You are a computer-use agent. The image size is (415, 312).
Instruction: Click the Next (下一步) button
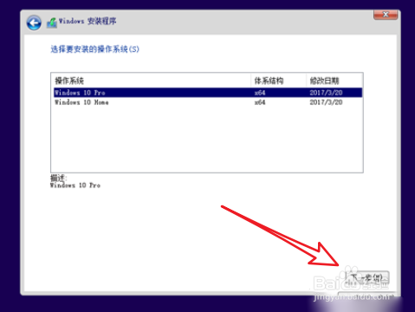(367, 278)
